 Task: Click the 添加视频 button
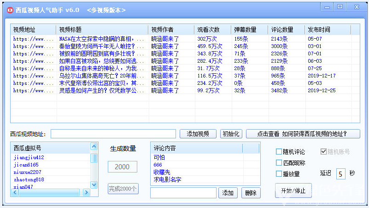(x=198, y=134)
